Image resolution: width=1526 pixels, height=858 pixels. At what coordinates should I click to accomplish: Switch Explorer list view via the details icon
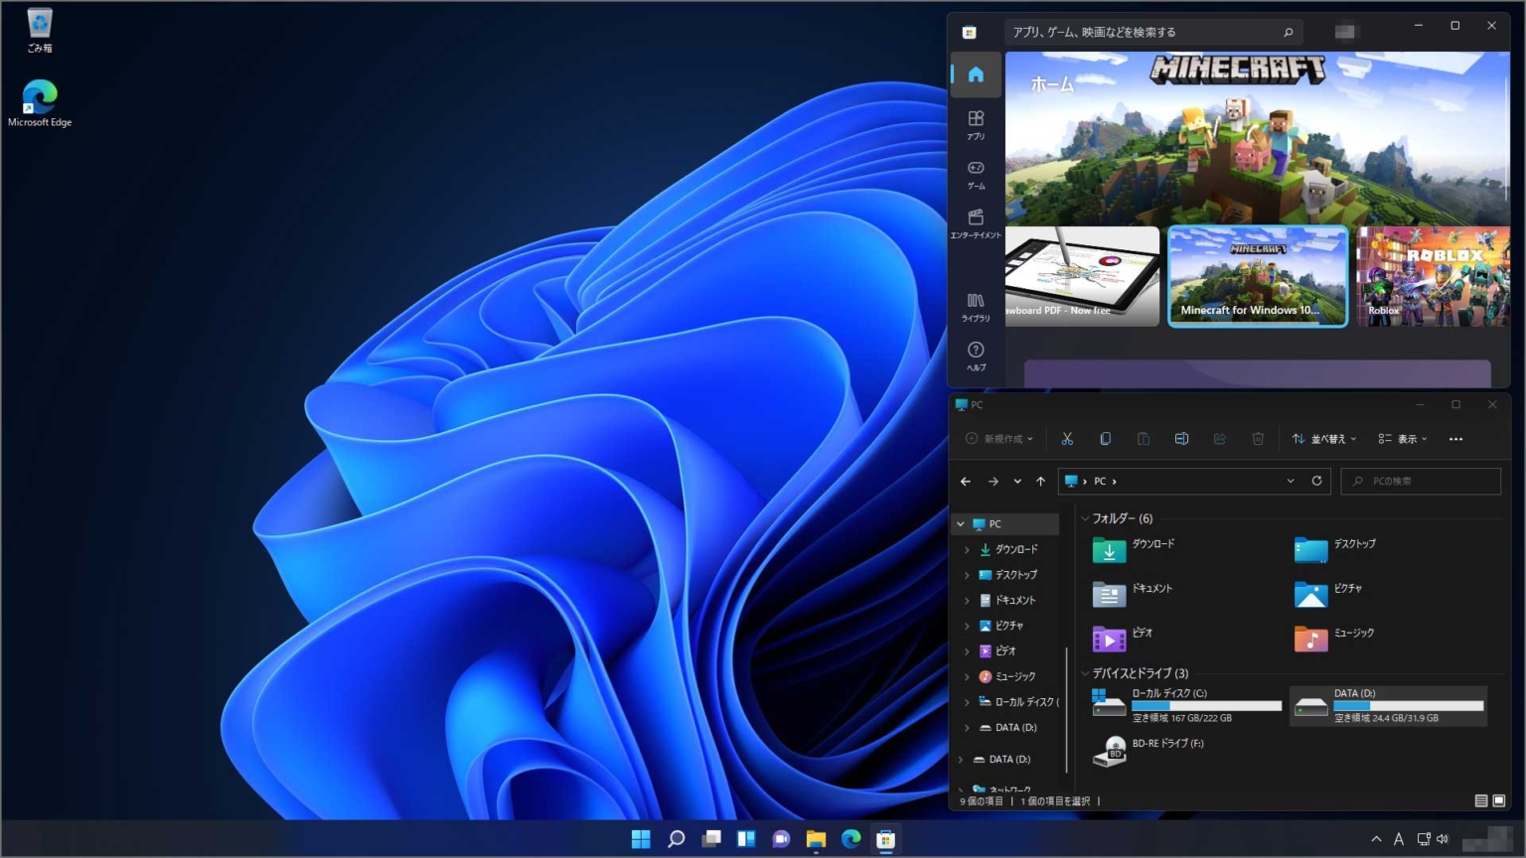1479,800
